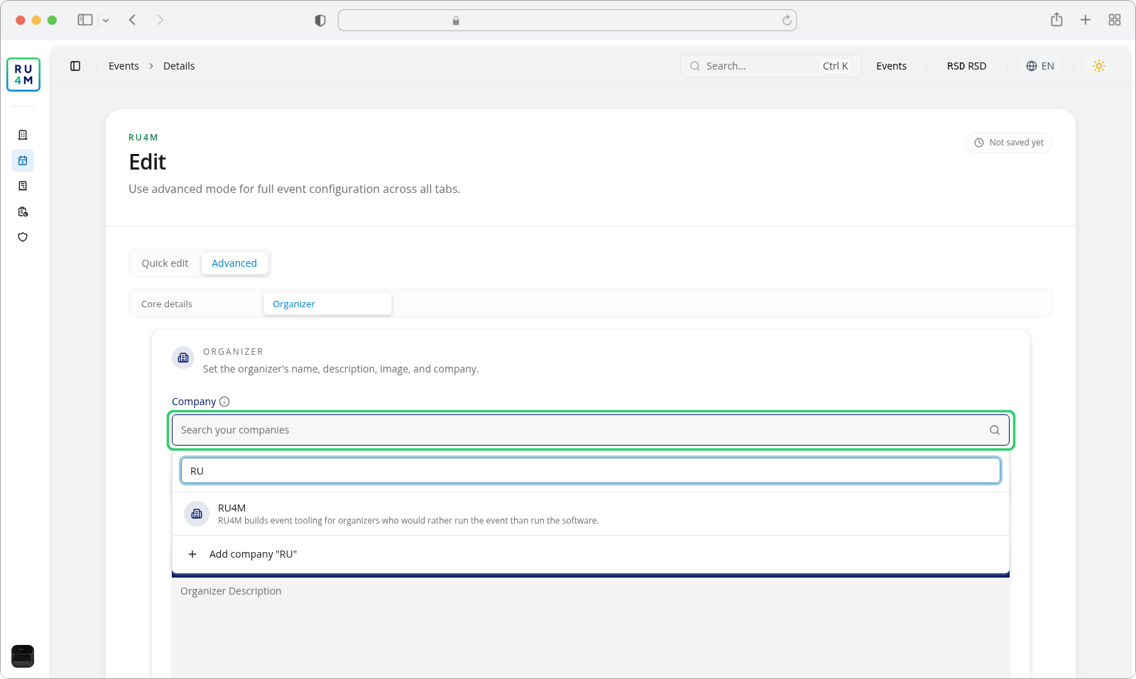Select the Advanced mode tab

[234, 263]
